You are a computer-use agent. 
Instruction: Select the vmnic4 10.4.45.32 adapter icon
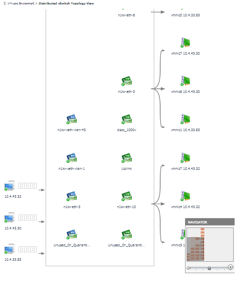(185, 196)
